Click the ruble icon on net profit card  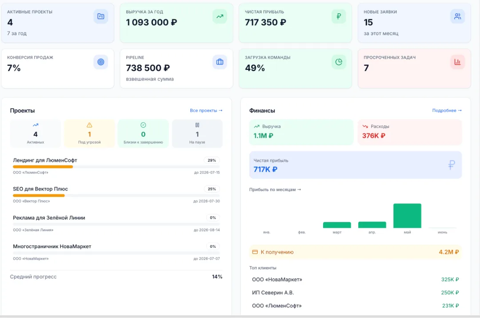click(339, 16)
